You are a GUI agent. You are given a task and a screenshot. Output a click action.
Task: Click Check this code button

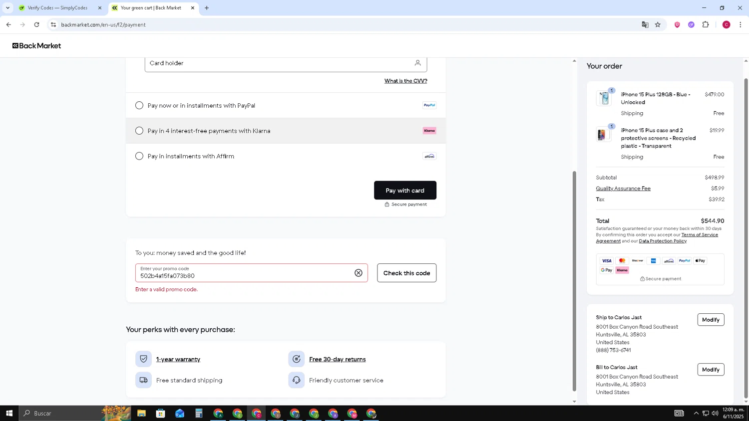coord(406,273)
